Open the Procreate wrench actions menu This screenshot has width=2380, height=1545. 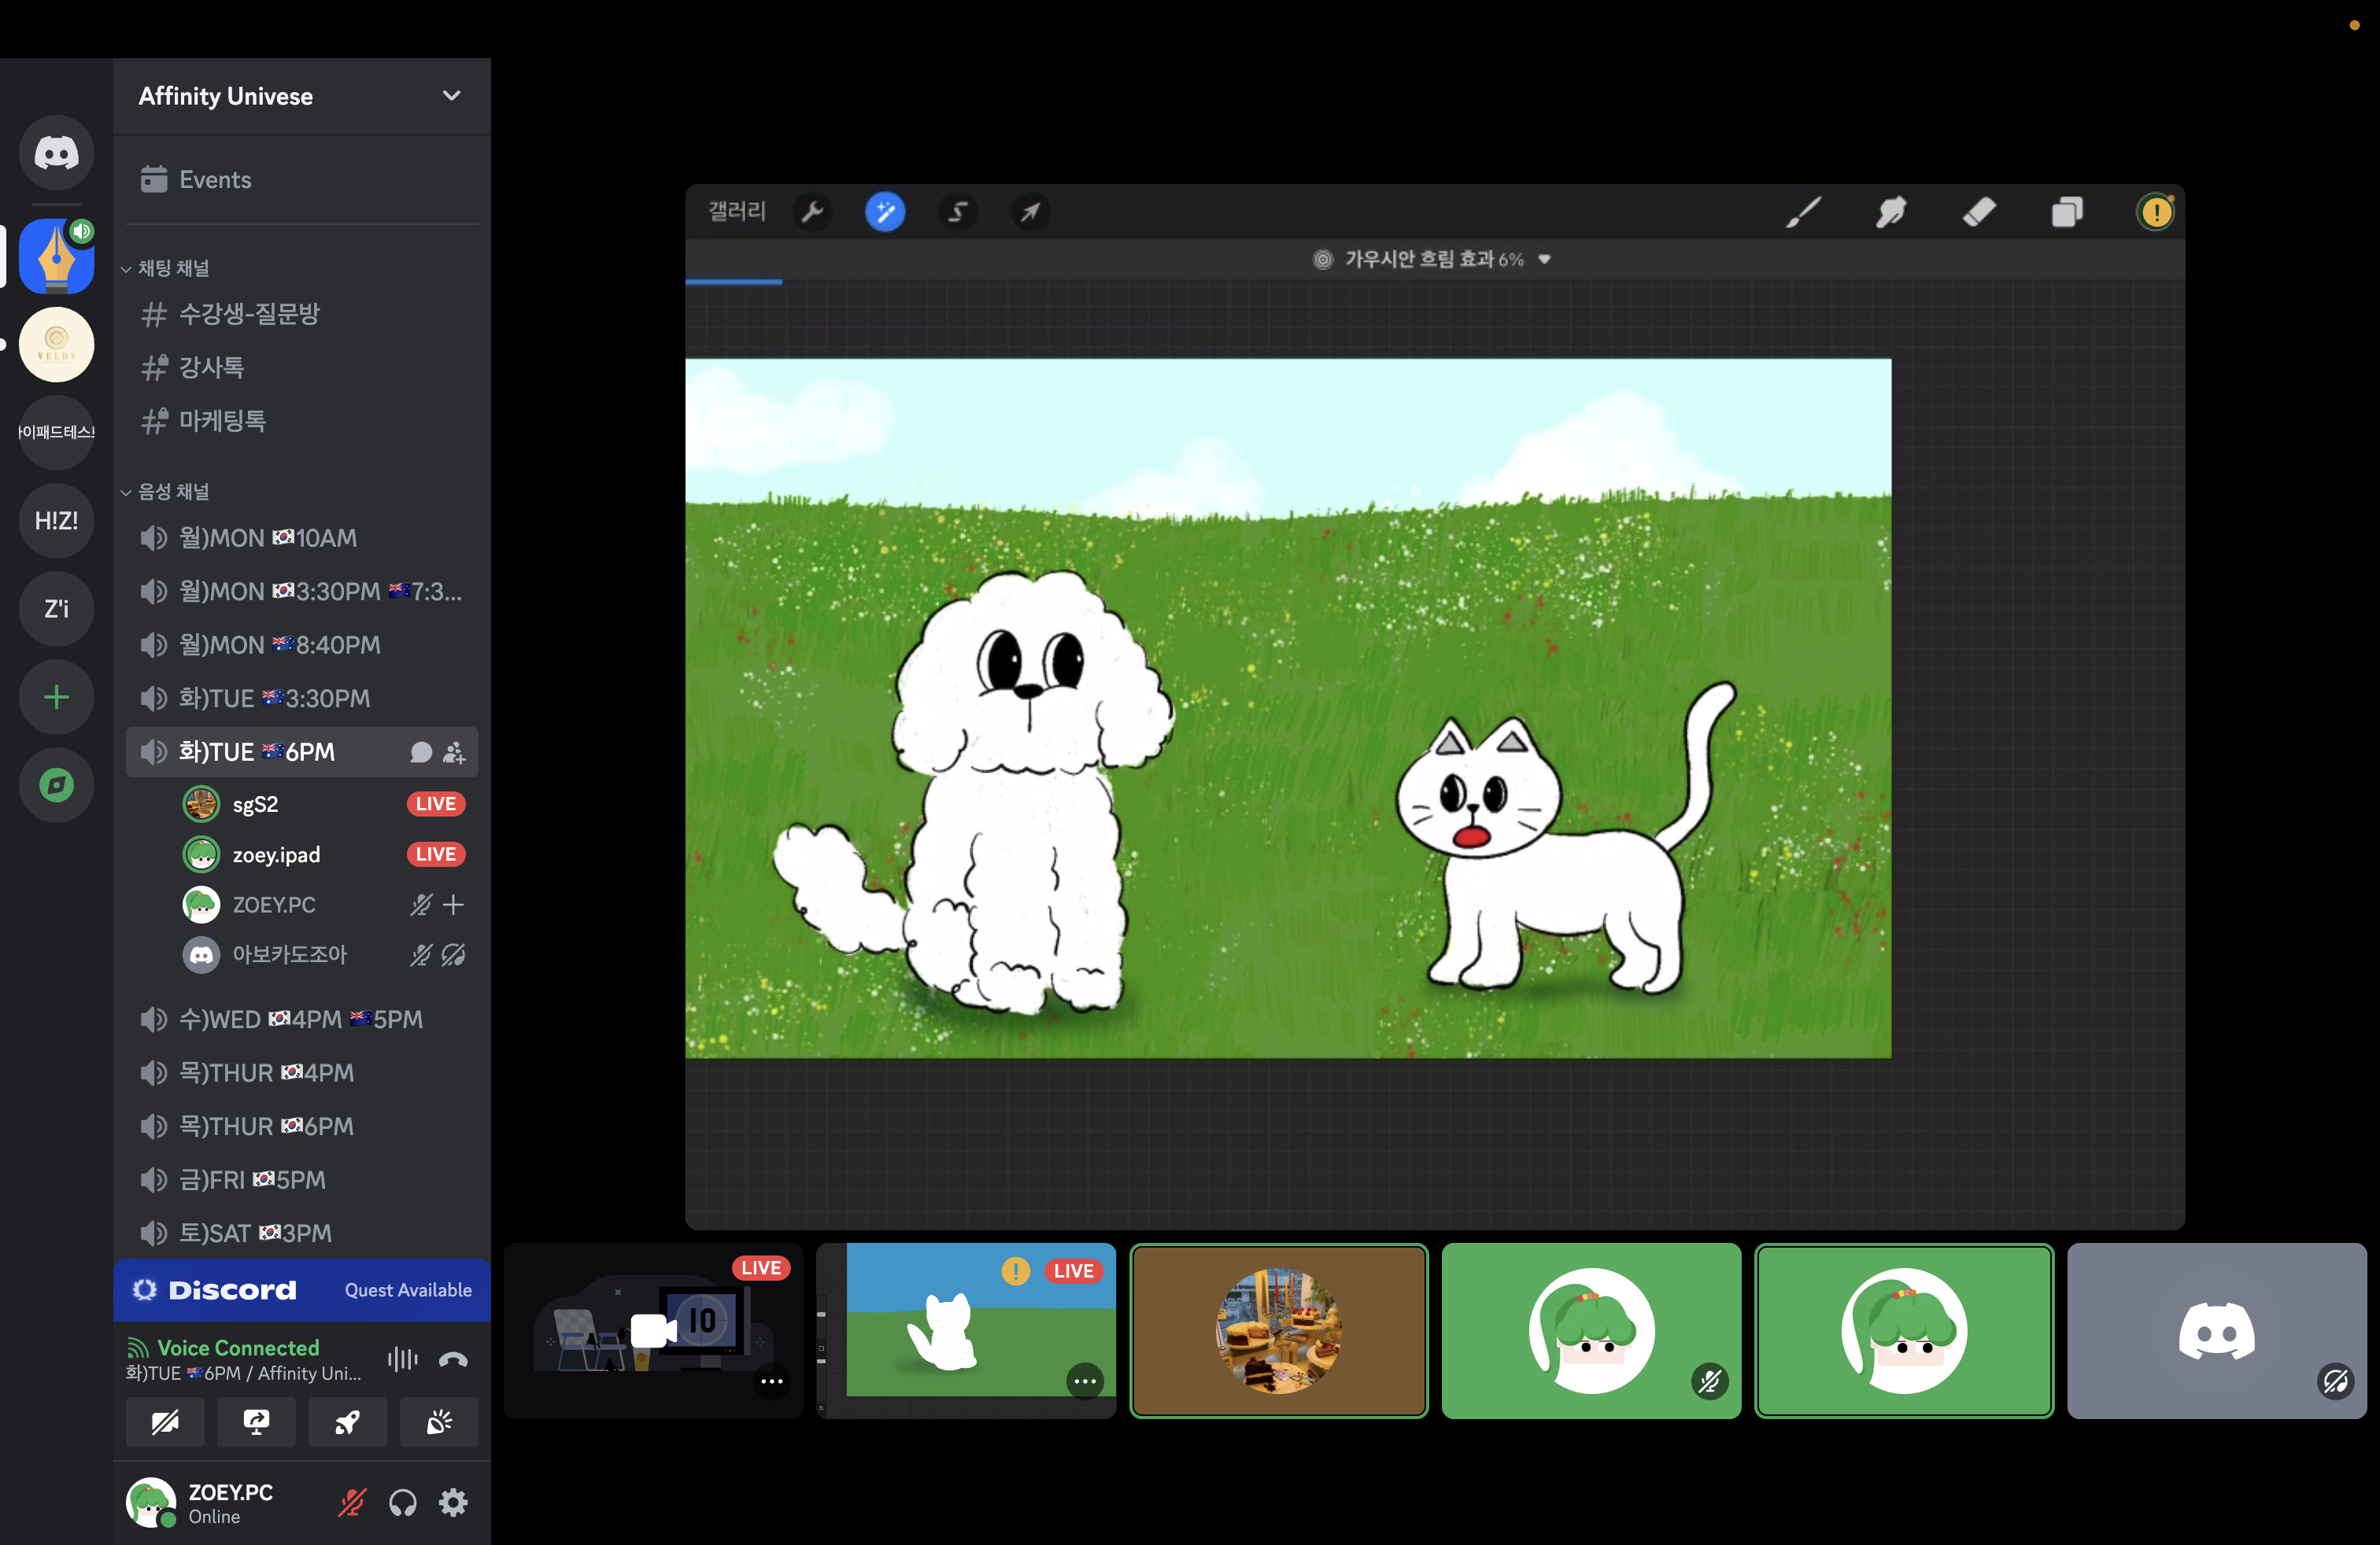coord(812,212)
